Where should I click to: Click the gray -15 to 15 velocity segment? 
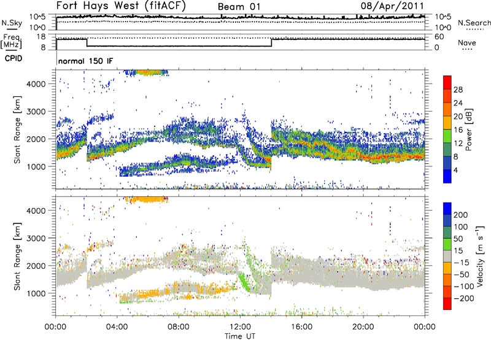(x=447, y=257)
